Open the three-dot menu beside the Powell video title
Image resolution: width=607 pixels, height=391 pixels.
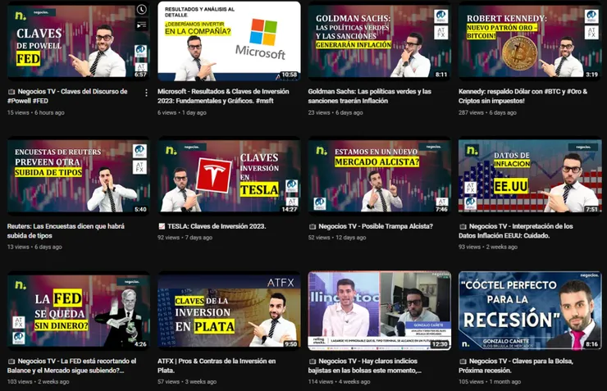tap(146, 93)
